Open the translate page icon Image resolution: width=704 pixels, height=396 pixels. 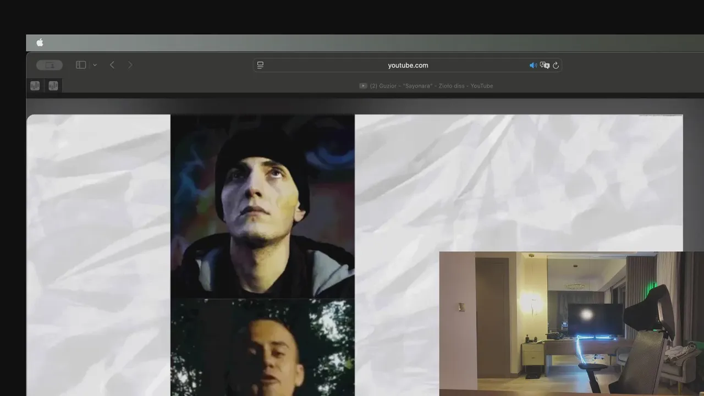(x=544, y=65)
